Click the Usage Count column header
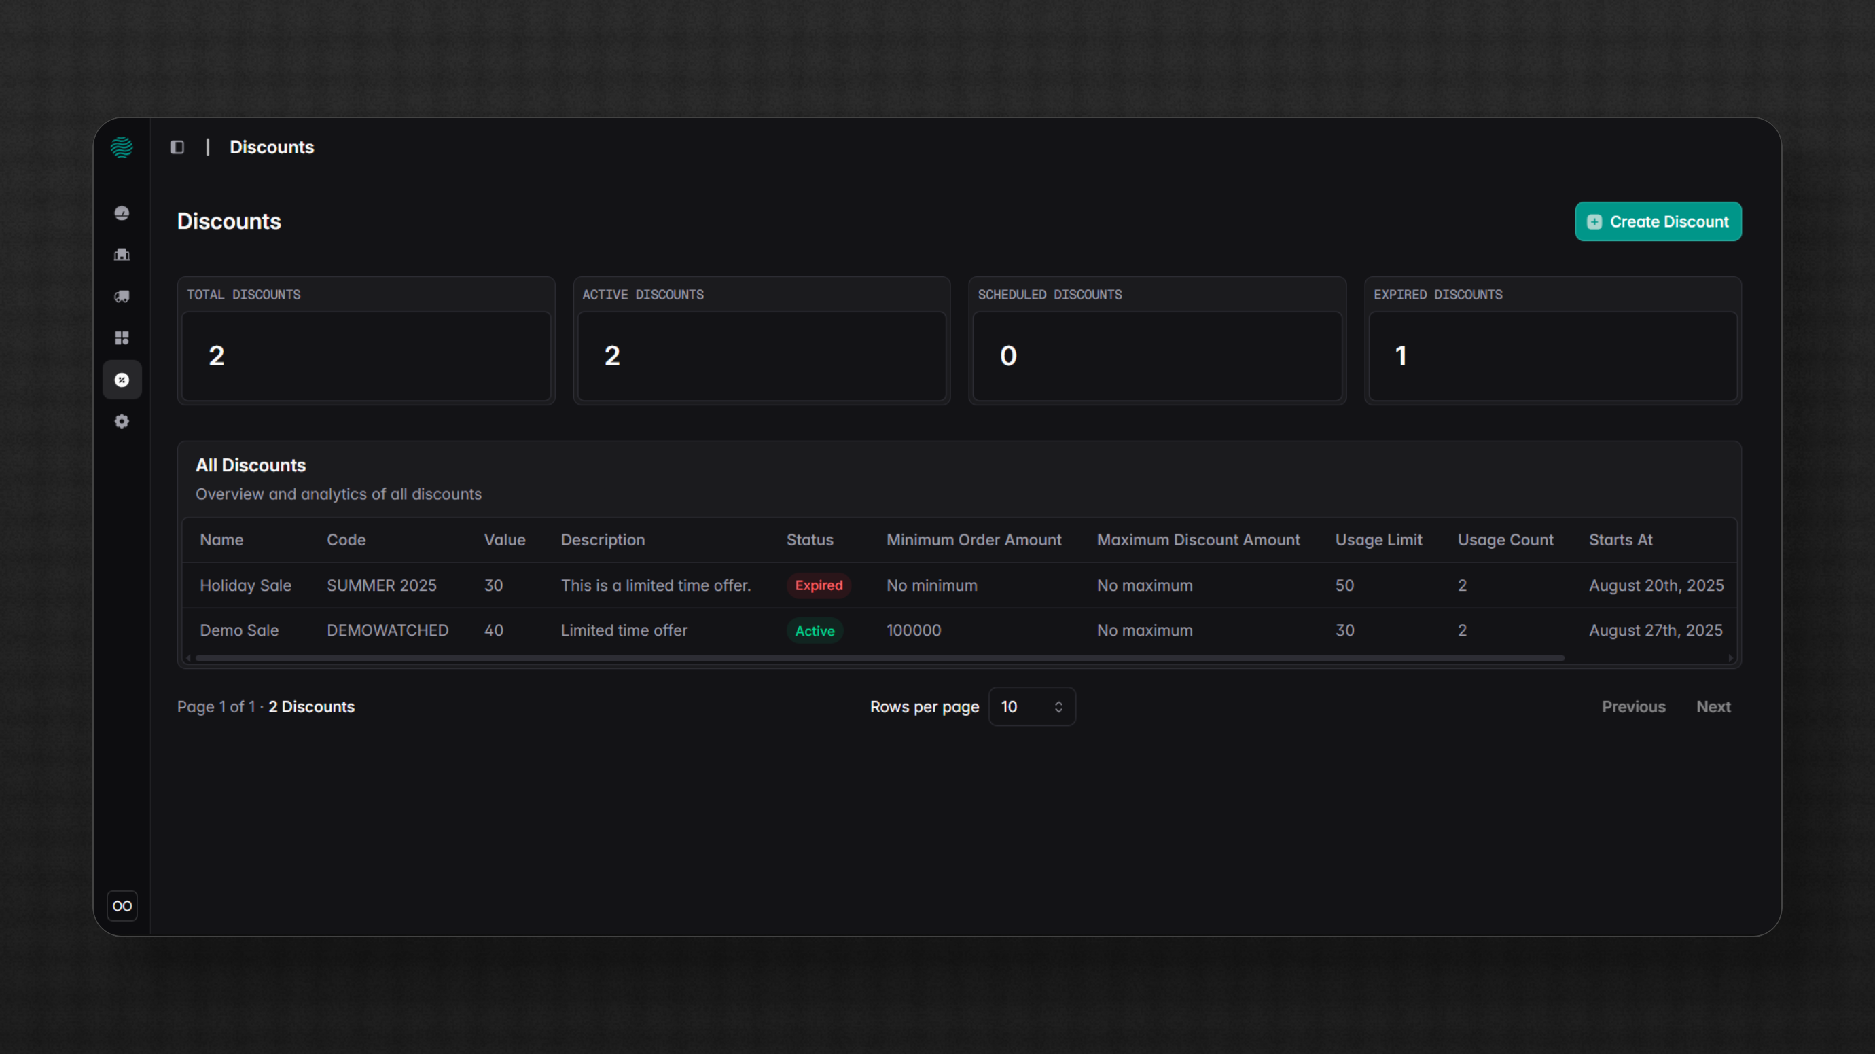Viewport: 1875px width, 1054px height. tap(1505, 540)
